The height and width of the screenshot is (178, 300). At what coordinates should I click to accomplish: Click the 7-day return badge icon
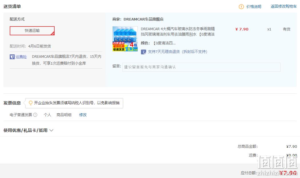143,52
